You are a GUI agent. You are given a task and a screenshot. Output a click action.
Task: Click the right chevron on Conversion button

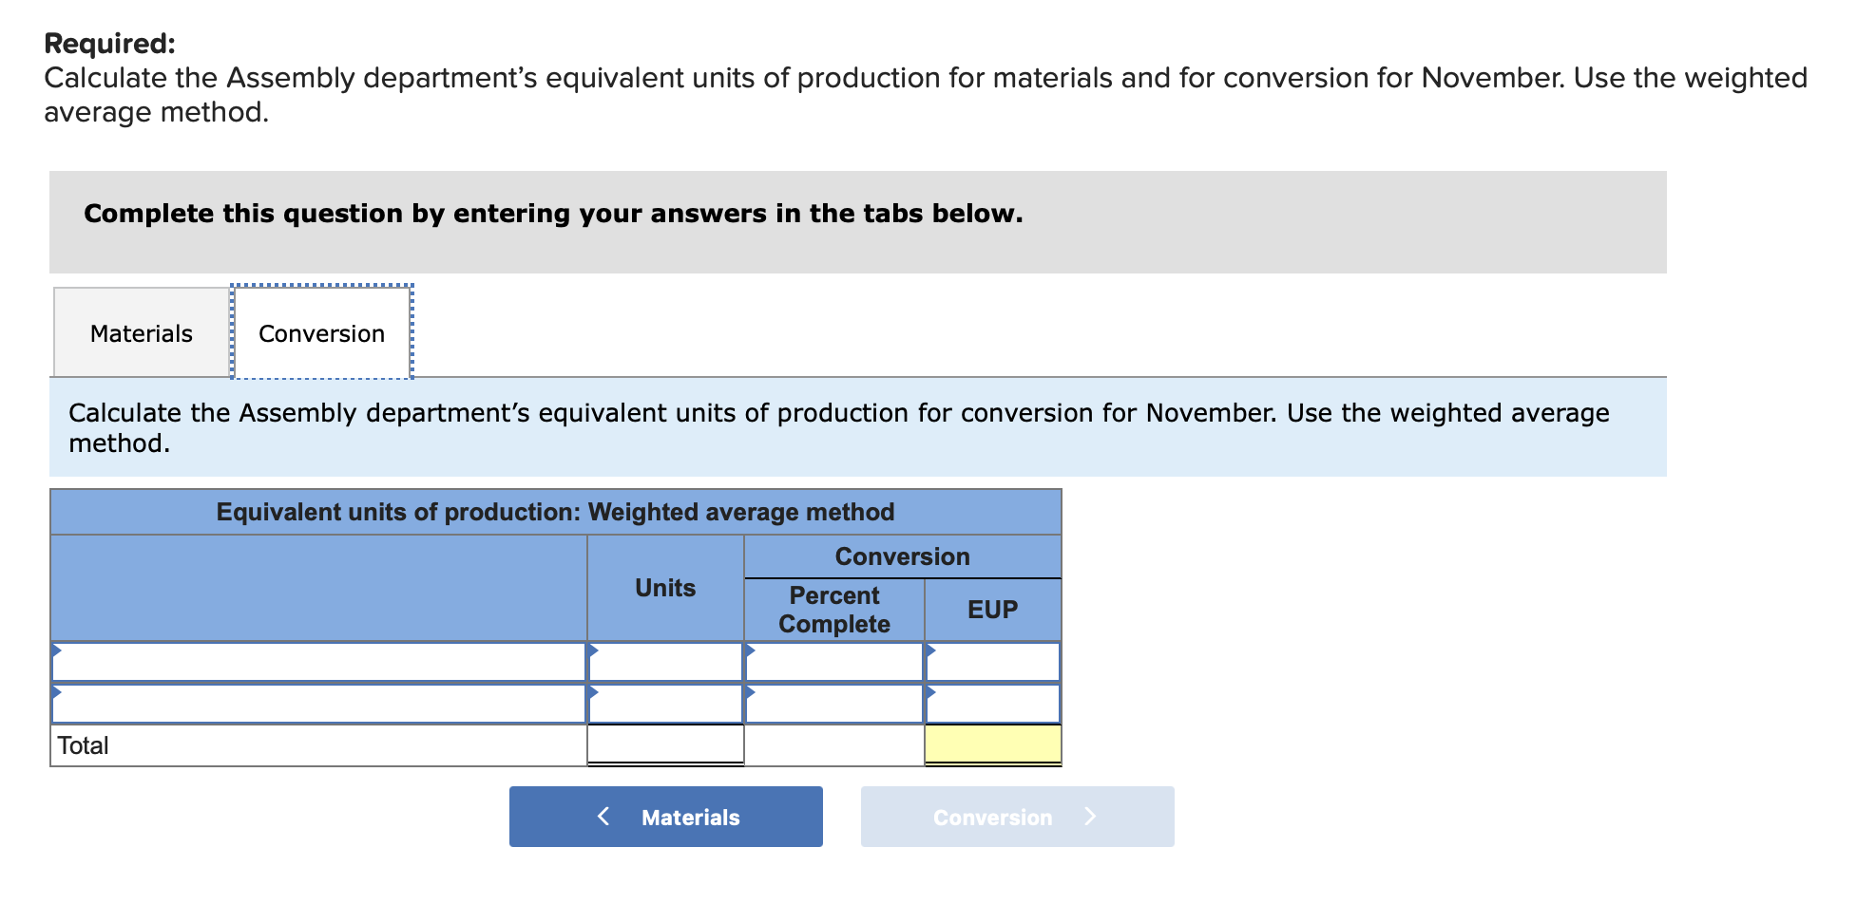1090,817
